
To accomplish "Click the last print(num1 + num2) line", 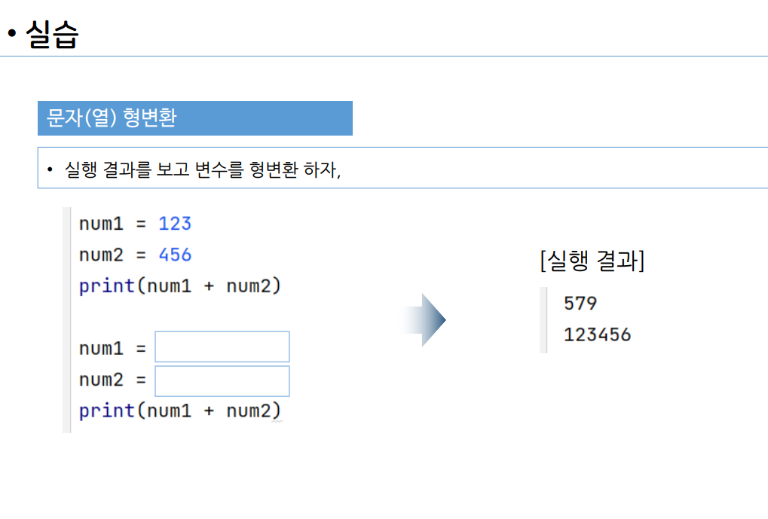I will (x=180, y=411).
